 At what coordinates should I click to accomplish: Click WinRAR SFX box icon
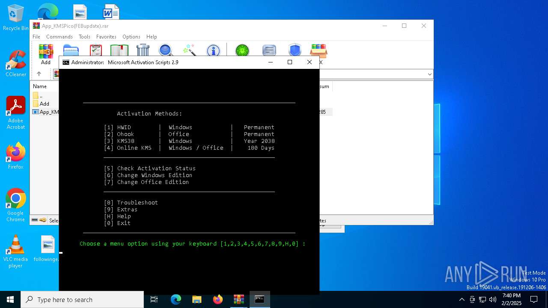tap(319, 50)
